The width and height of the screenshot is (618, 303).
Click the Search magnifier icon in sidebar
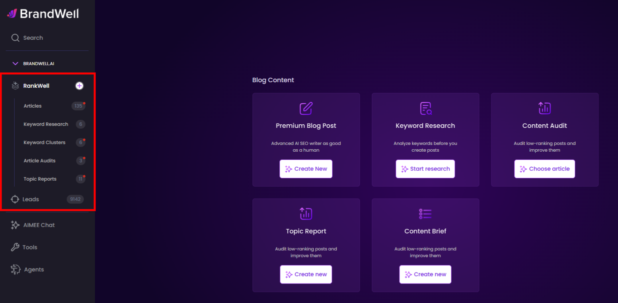click(x=15, y=38)
